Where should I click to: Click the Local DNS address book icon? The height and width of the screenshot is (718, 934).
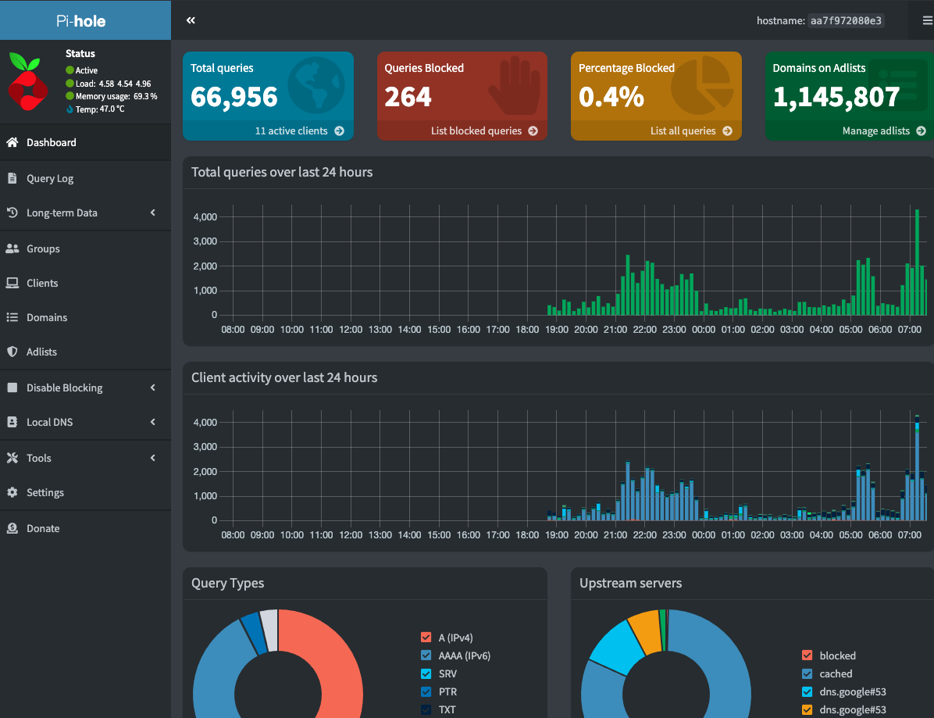(x=12, y=422)
